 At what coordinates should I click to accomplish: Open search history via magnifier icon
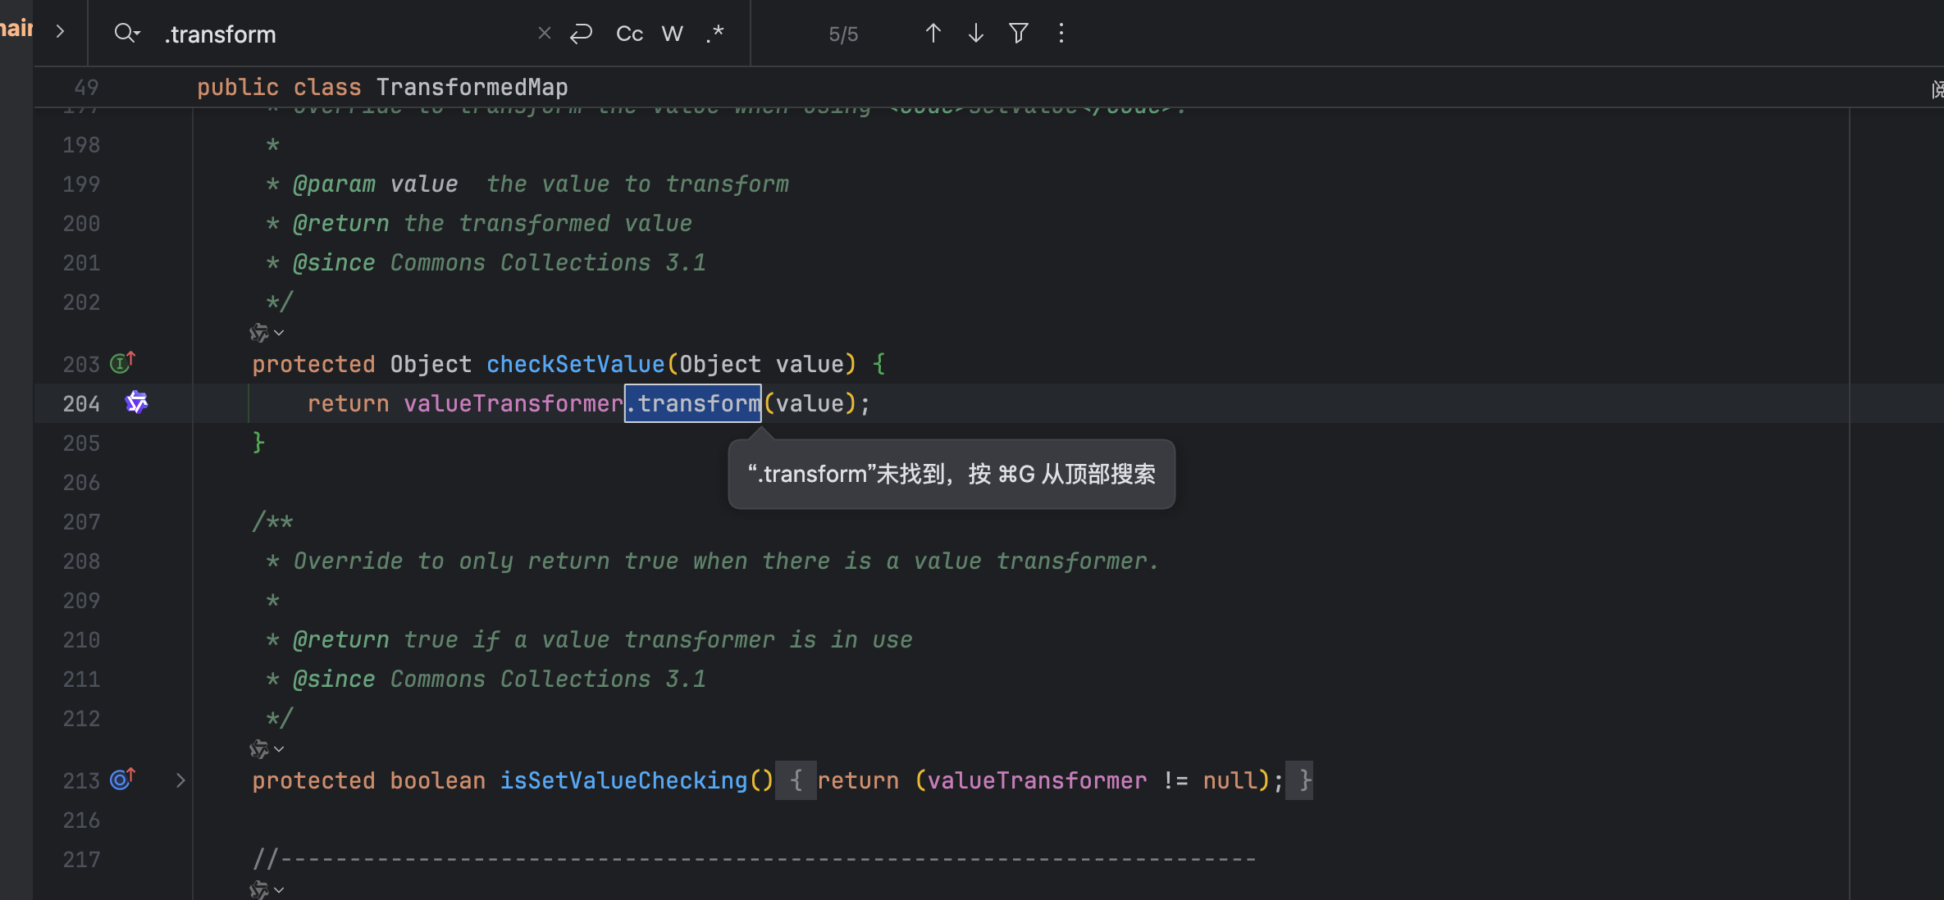127,34
